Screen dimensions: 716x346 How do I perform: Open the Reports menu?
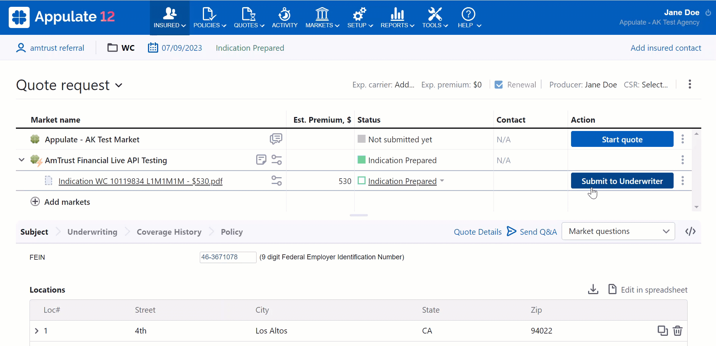click(x=397, y=18)
